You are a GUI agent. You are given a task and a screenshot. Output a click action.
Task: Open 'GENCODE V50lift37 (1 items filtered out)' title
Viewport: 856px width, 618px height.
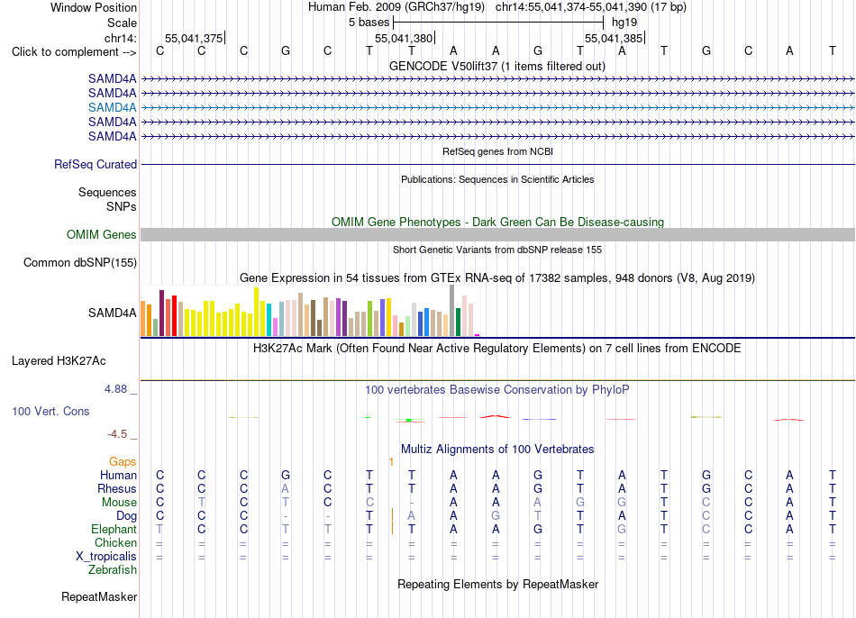click(x=497, y=66)
